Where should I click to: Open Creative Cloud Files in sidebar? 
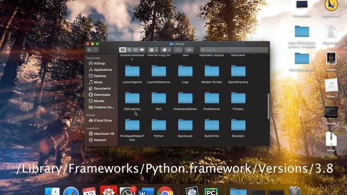pyautogui.click(x=101, y=107)
